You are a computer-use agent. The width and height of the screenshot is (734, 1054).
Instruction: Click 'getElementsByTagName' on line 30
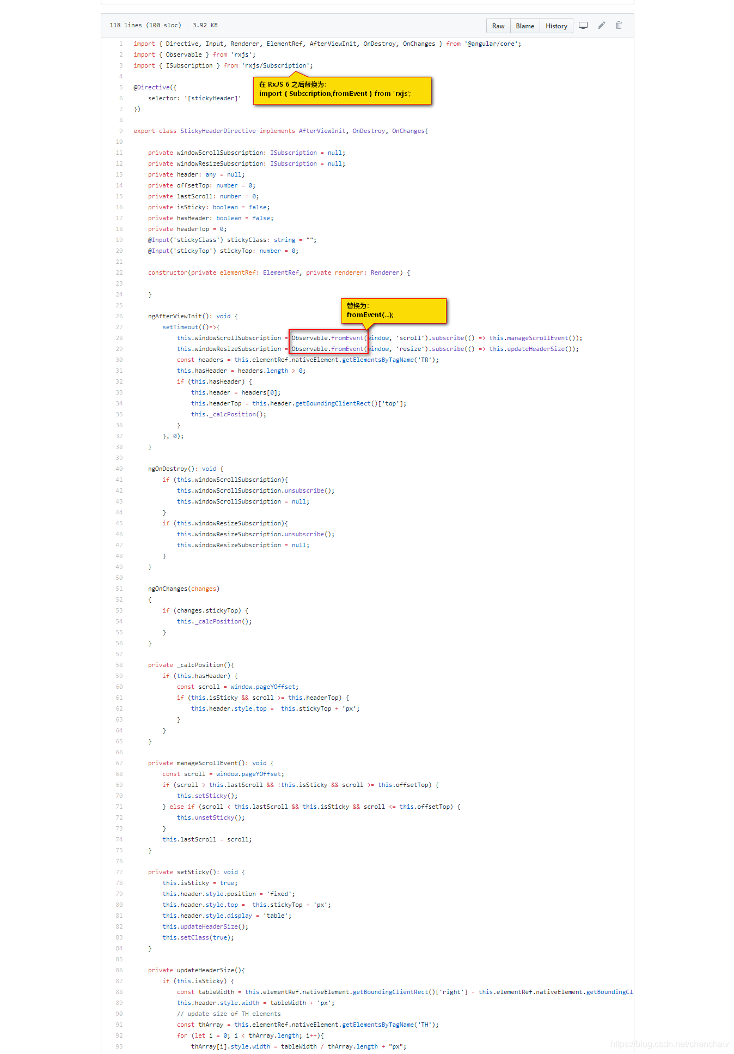point(378,360)
